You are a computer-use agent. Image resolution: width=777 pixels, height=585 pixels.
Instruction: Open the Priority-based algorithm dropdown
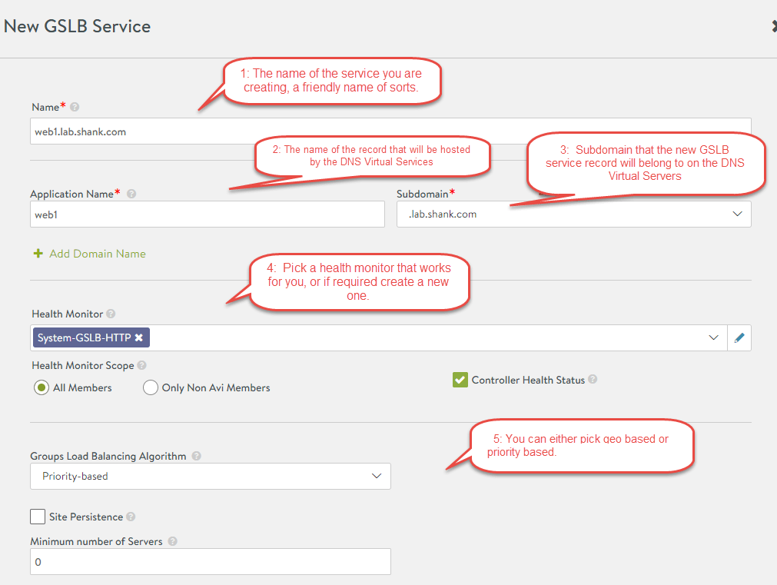(211, 476)
